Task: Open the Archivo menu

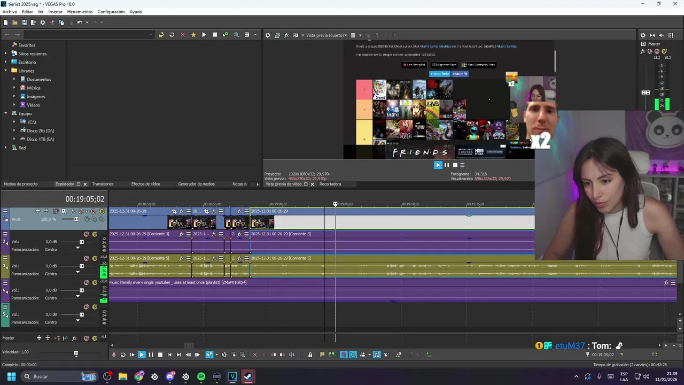Action: click(x=10, y=12)
